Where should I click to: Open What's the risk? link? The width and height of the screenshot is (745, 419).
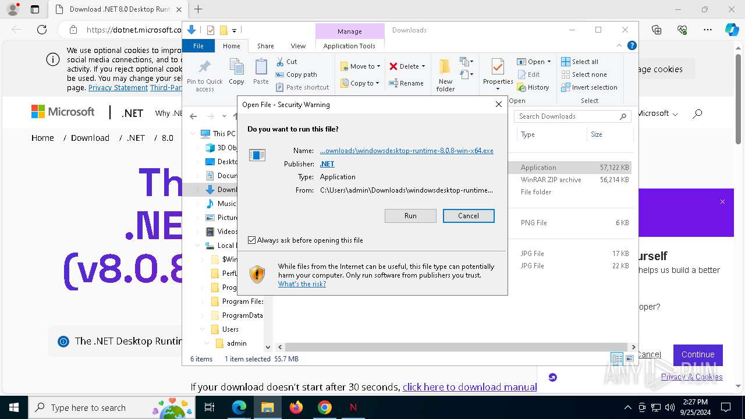tap(302, 284)
